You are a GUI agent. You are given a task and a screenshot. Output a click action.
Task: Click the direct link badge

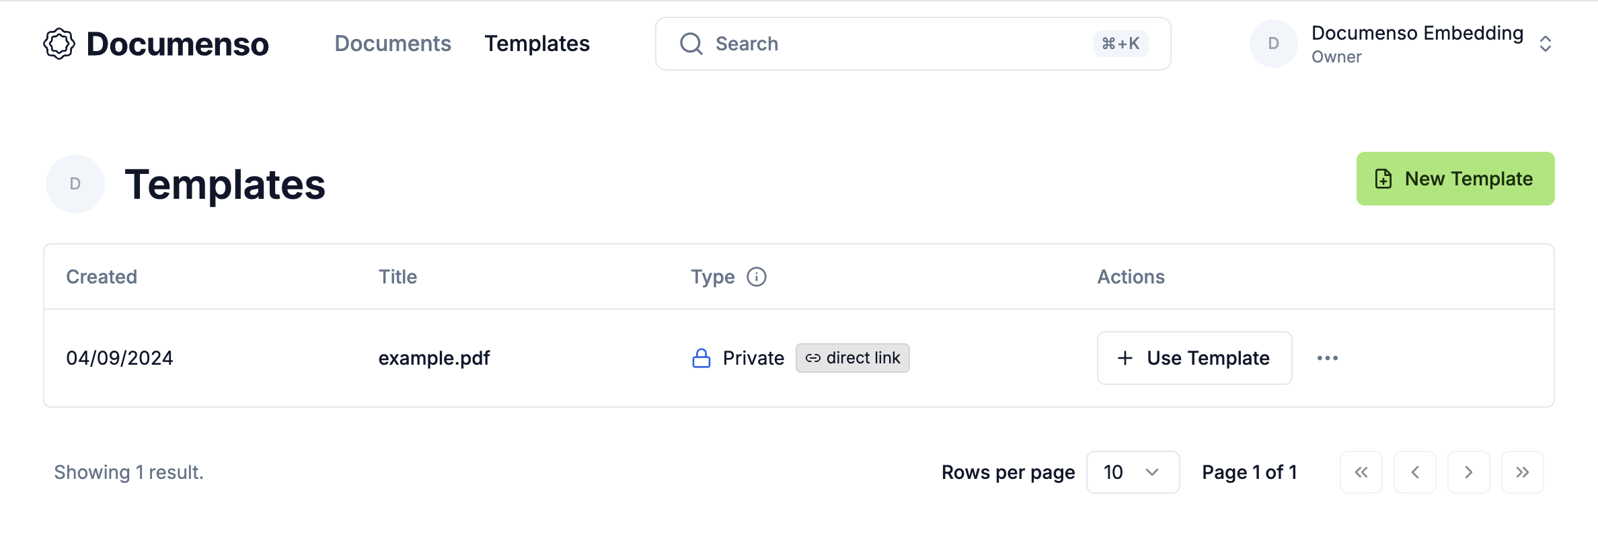pos(853,358)
